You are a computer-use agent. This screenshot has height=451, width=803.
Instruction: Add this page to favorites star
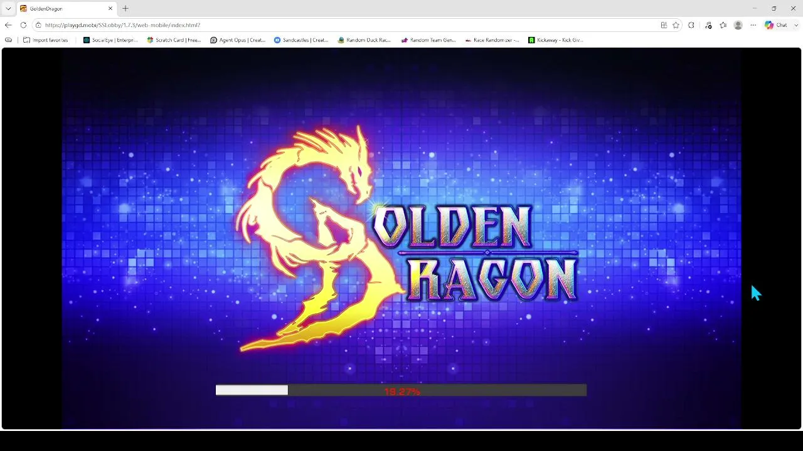click(x=676, y=25)
